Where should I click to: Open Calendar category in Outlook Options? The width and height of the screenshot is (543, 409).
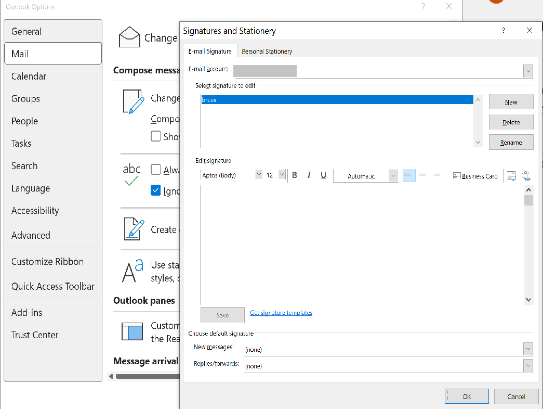(53, 76)
